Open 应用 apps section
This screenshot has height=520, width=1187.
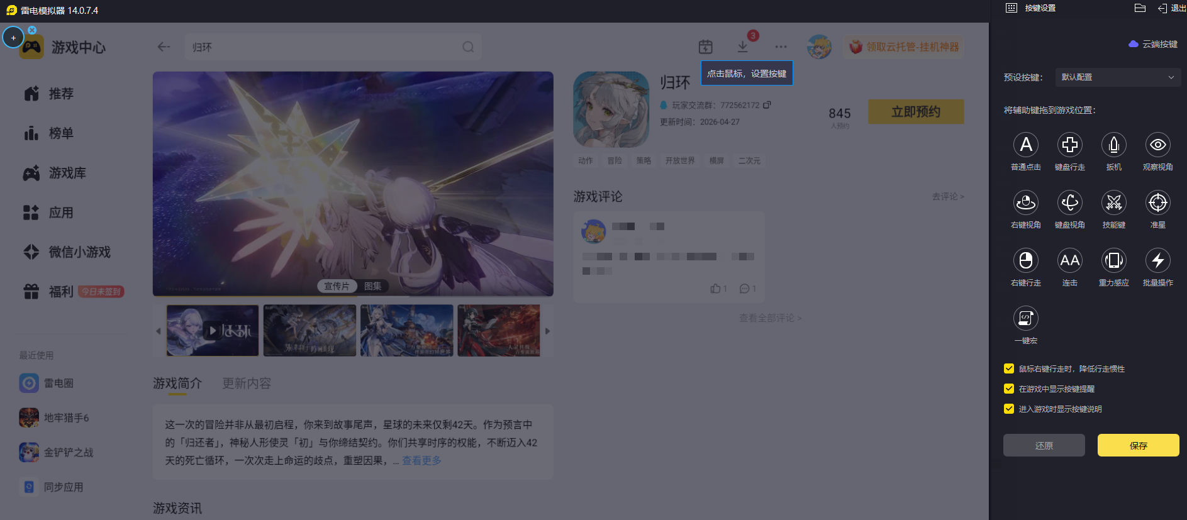click(49, 213)
